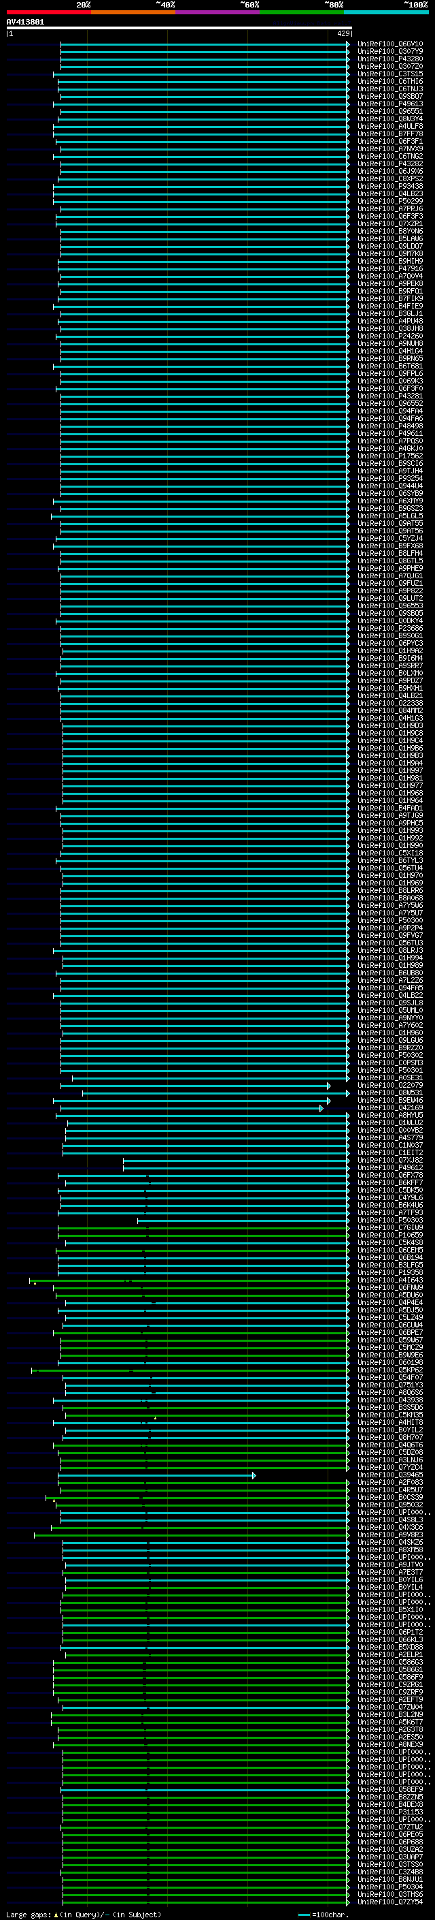Screen dimensions: 435x1920
Task: Click the UniRef100_P93438 hit label
Action: pos(390,187)
